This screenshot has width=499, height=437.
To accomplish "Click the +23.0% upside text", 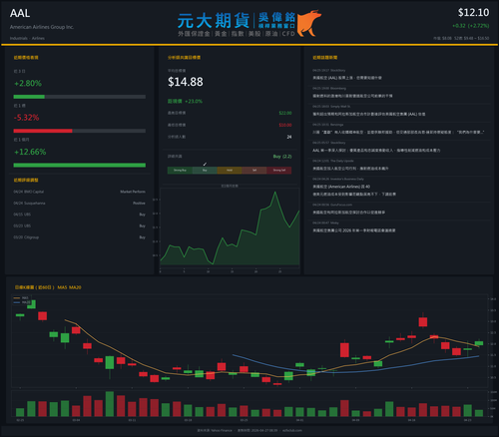I will coord(194,101).
